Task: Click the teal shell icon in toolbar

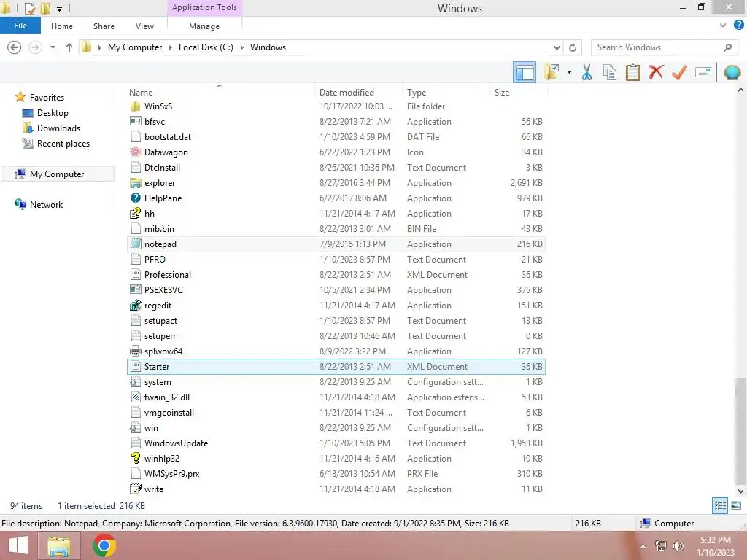Action: point(732,72)
